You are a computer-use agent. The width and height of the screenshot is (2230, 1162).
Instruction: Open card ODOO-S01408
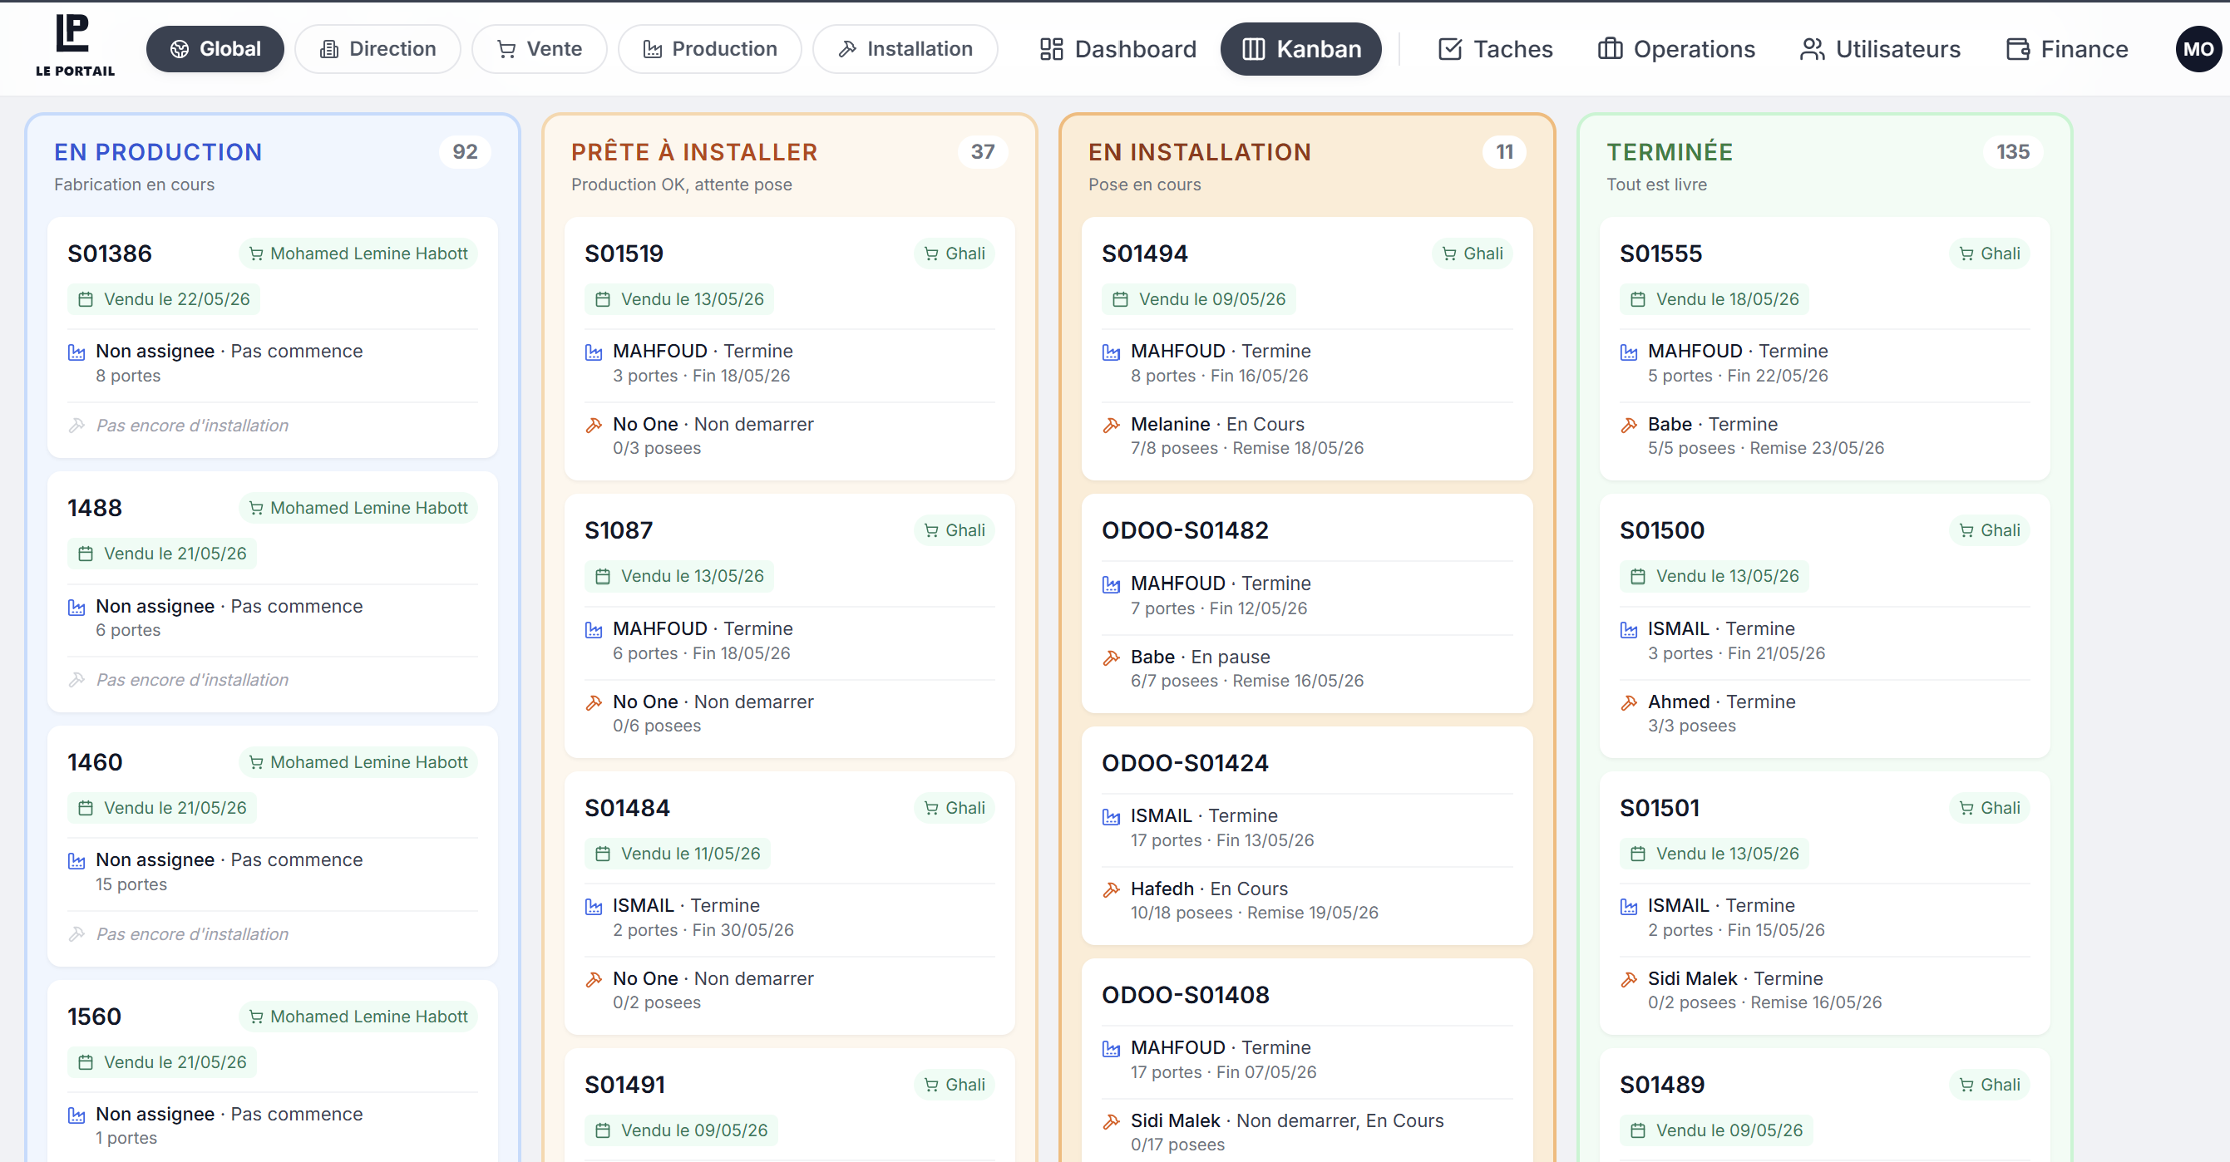point(1306,1060)
